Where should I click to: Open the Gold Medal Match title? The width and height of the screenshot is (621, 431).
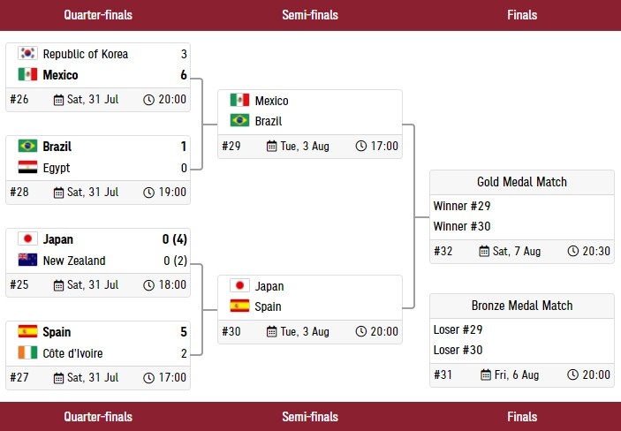click(522, 182)
